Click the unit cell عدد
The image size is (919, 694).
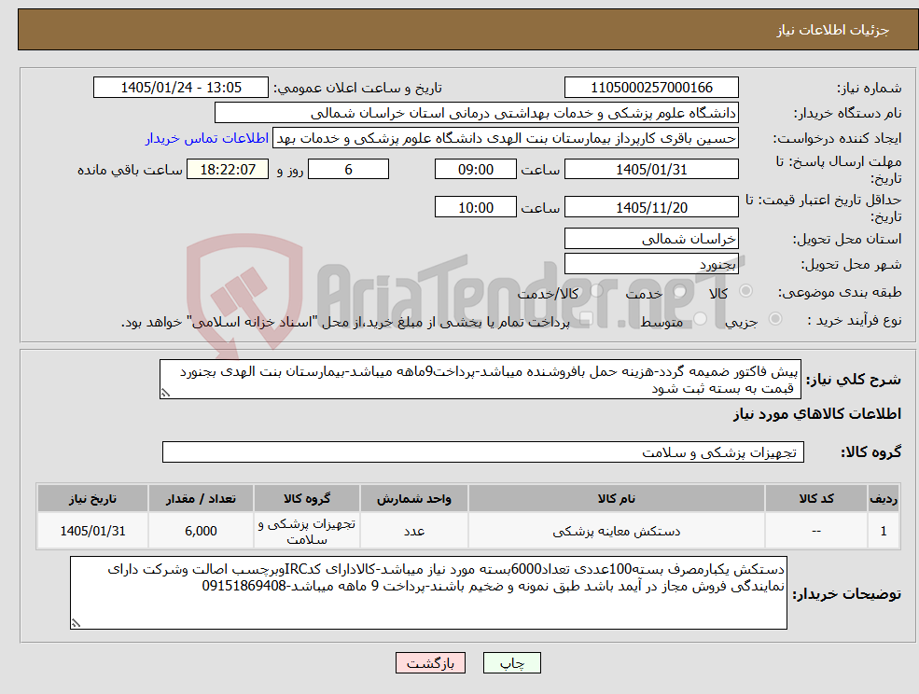point(414,531)
